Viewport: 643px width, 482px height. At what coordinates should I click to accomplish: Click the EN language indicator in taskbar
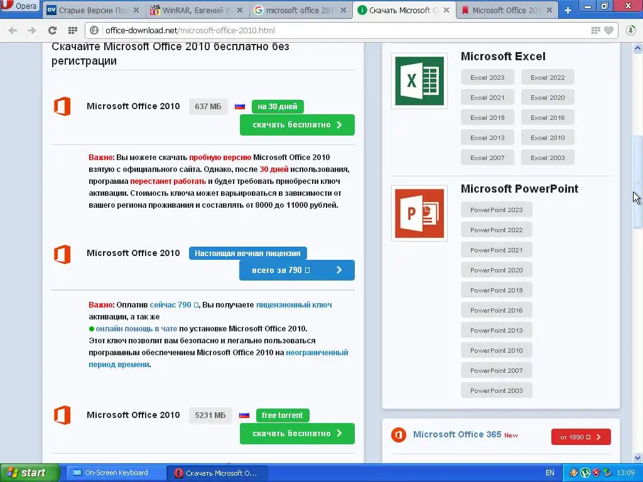point(550,473)
